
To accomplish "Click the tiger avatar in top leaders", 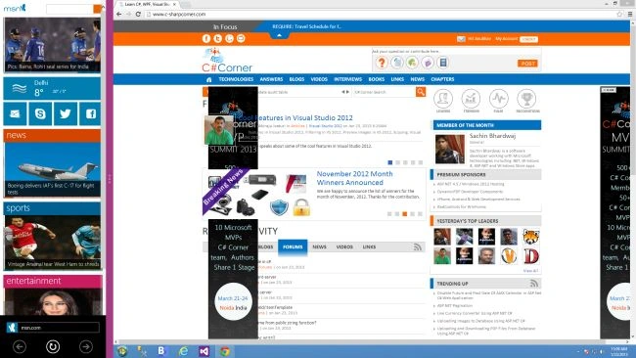I will tap(531, 237).
